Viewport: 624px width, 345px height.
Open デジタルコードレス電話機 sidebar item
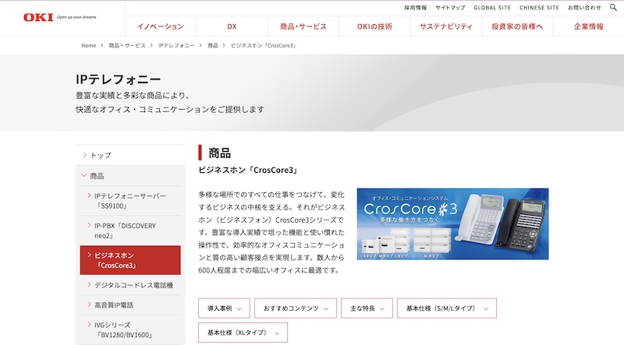[x=130, y=285]
